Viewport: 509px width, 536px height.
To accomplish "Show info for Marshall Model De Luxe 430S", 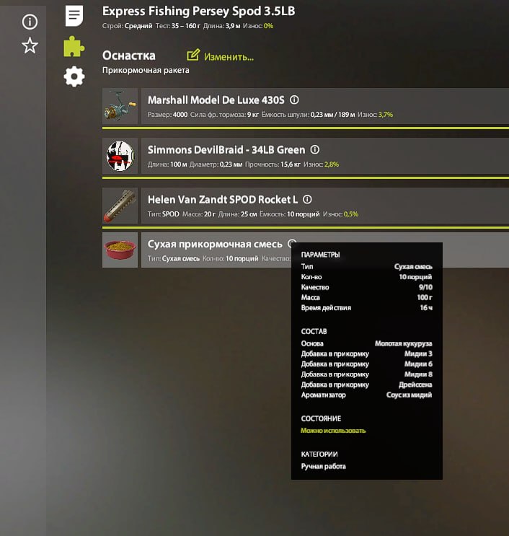I will [294, 100].
